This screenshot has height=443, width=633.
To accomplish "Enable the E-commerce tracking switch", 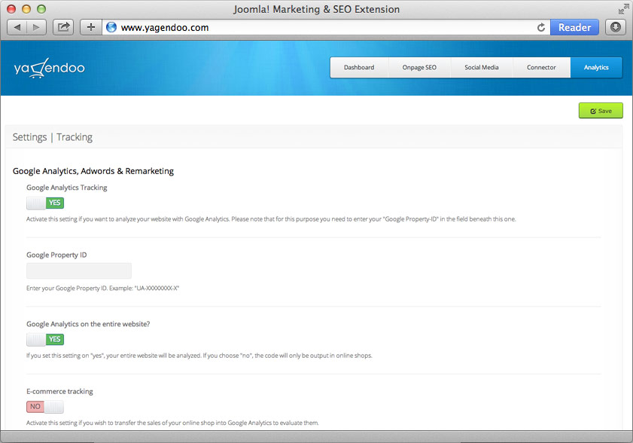I will pos(45,407).
